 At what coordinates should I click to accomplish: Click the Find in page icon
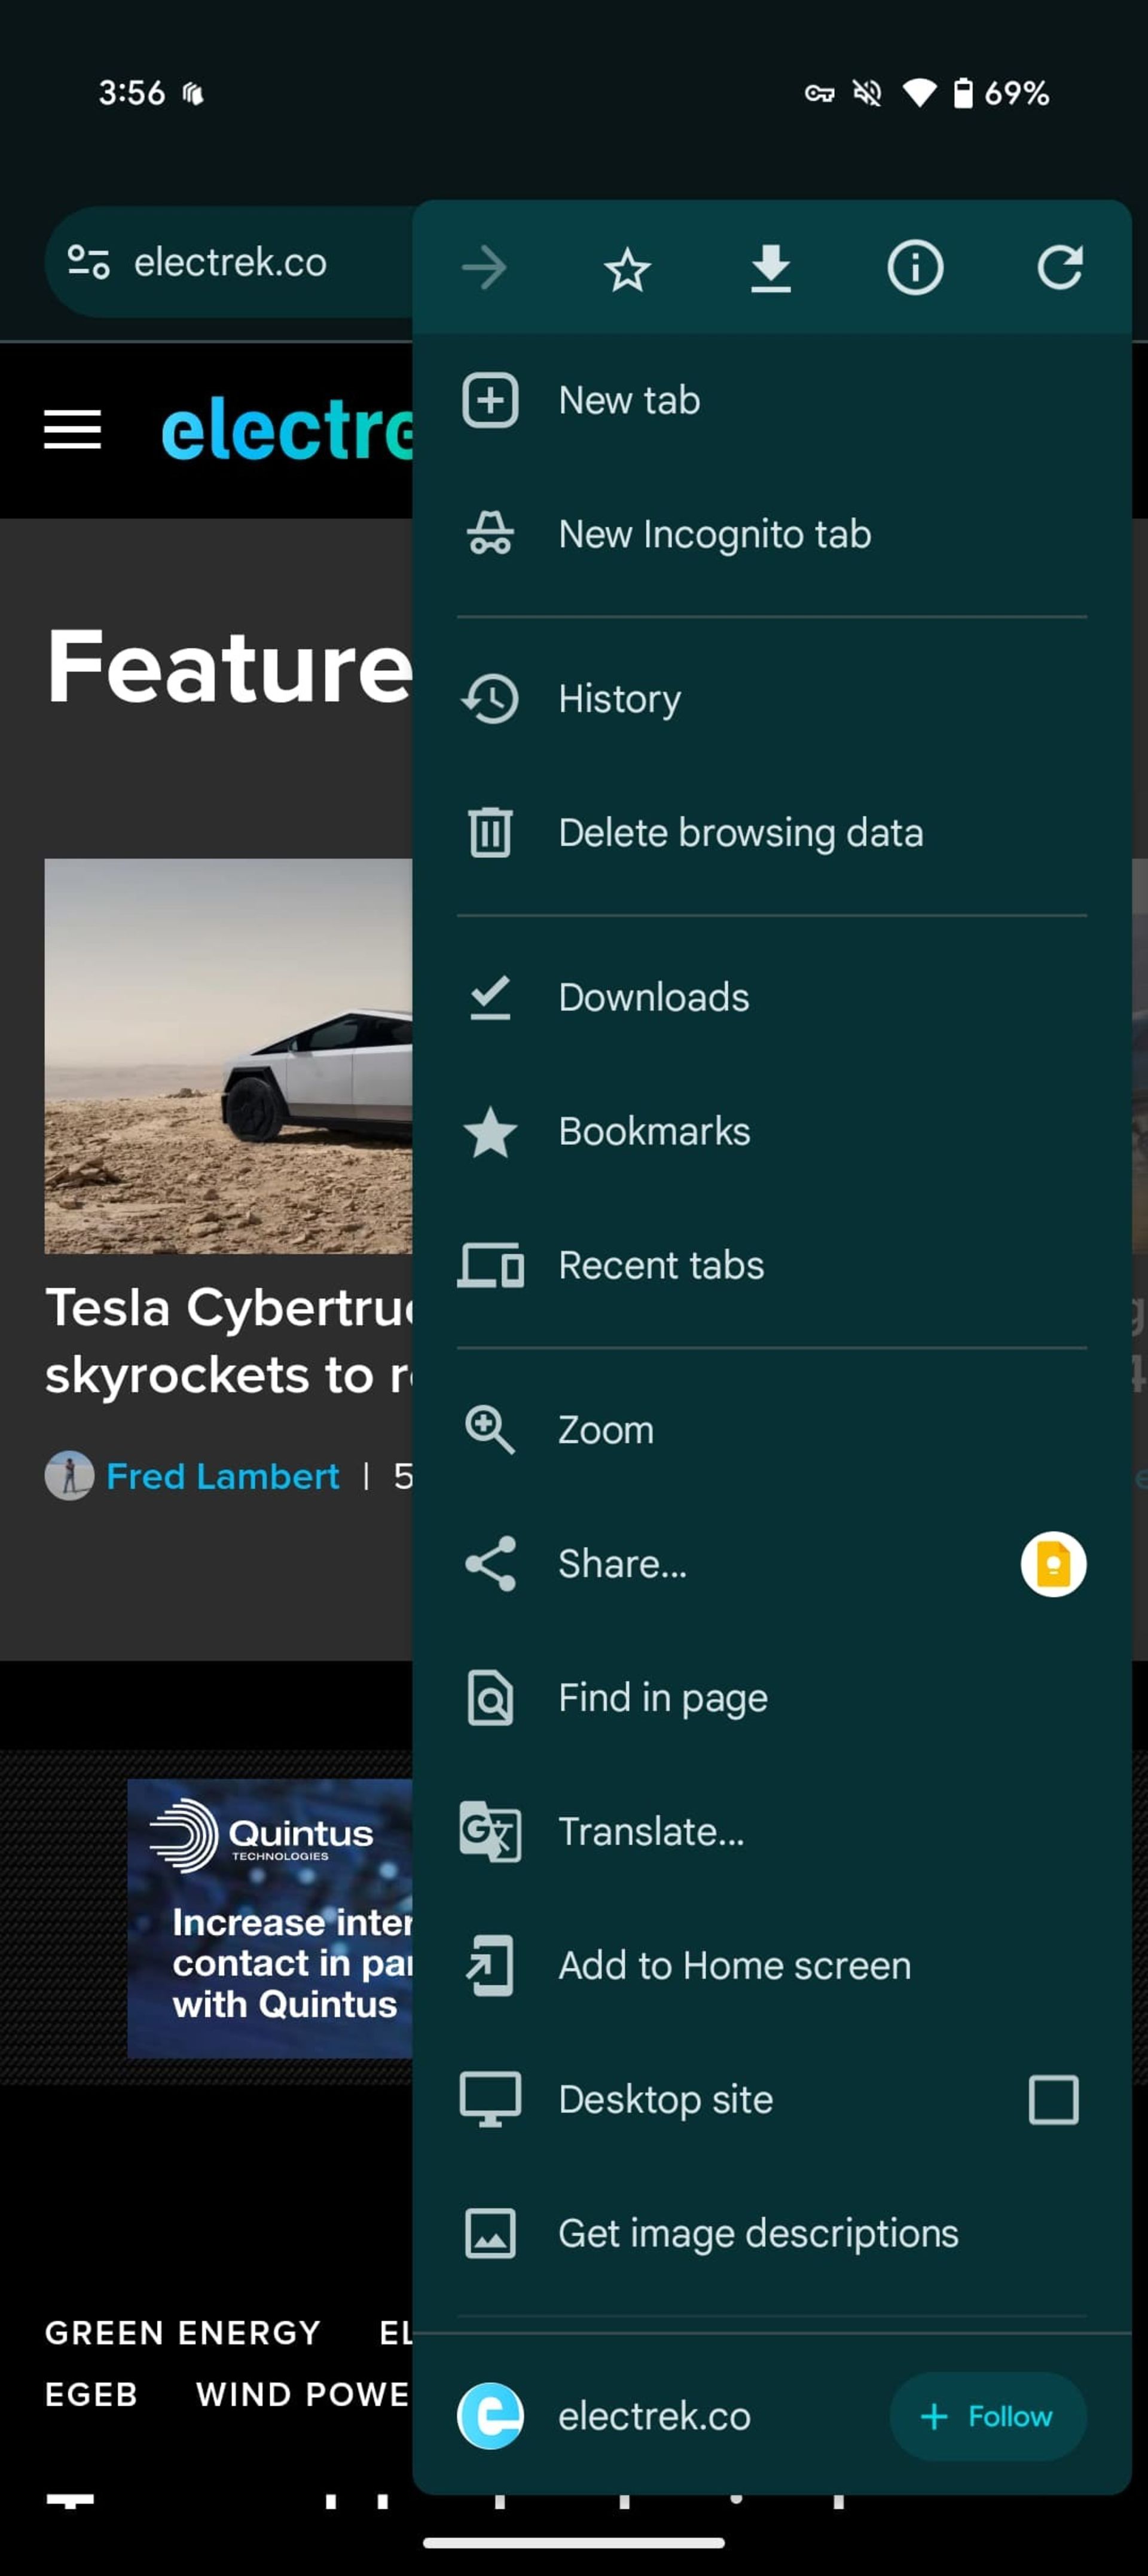[x=490, y=1697]
